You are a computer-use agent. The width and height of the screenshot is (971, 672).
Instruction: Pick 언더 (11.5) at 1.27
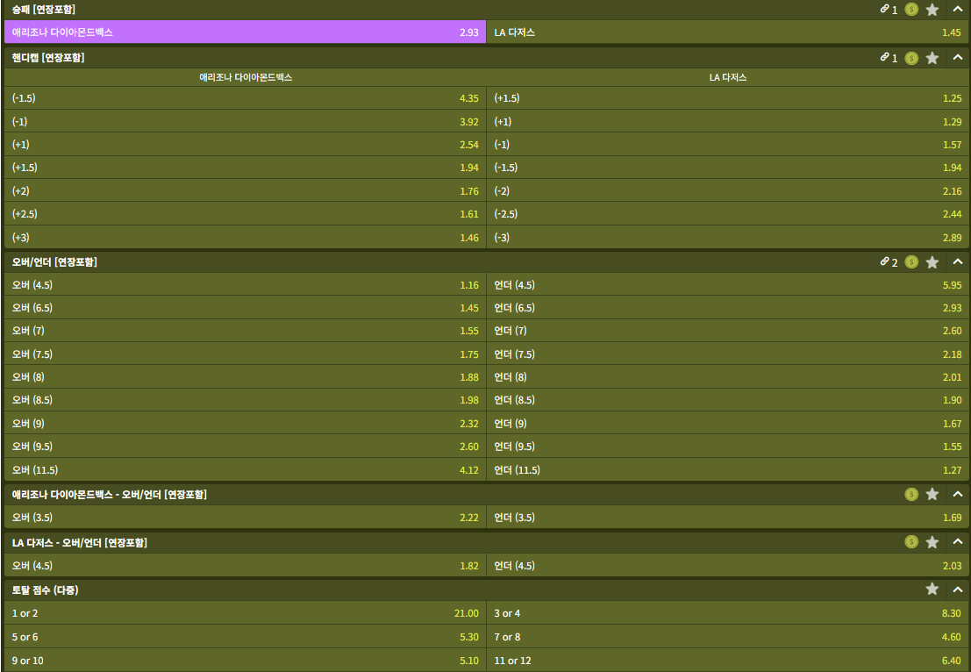728,470
